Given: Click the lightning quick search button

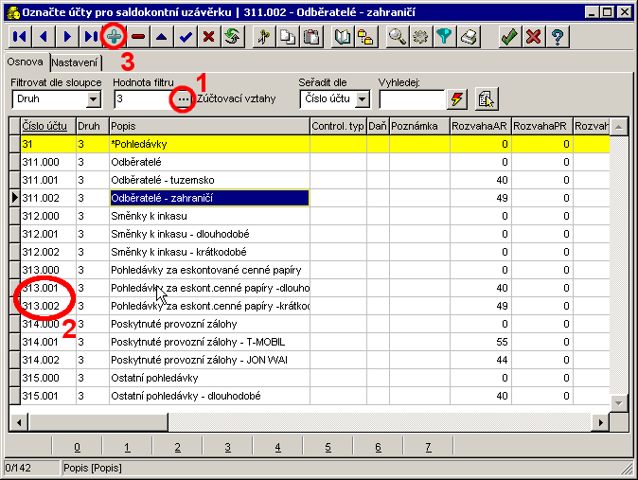Looking at the screenshot, I should click(x=458, y=98).
